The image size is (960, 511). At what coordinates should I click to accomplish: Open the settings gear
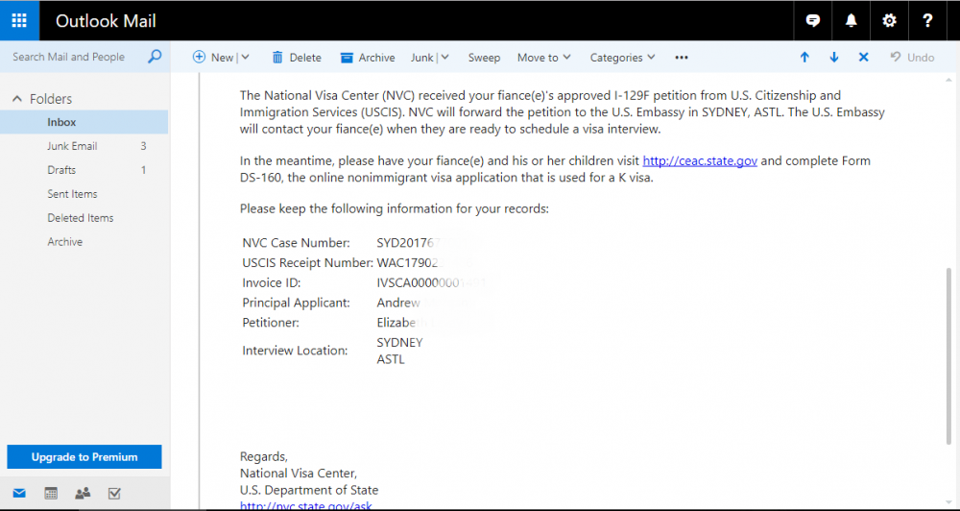coord(889,21)
